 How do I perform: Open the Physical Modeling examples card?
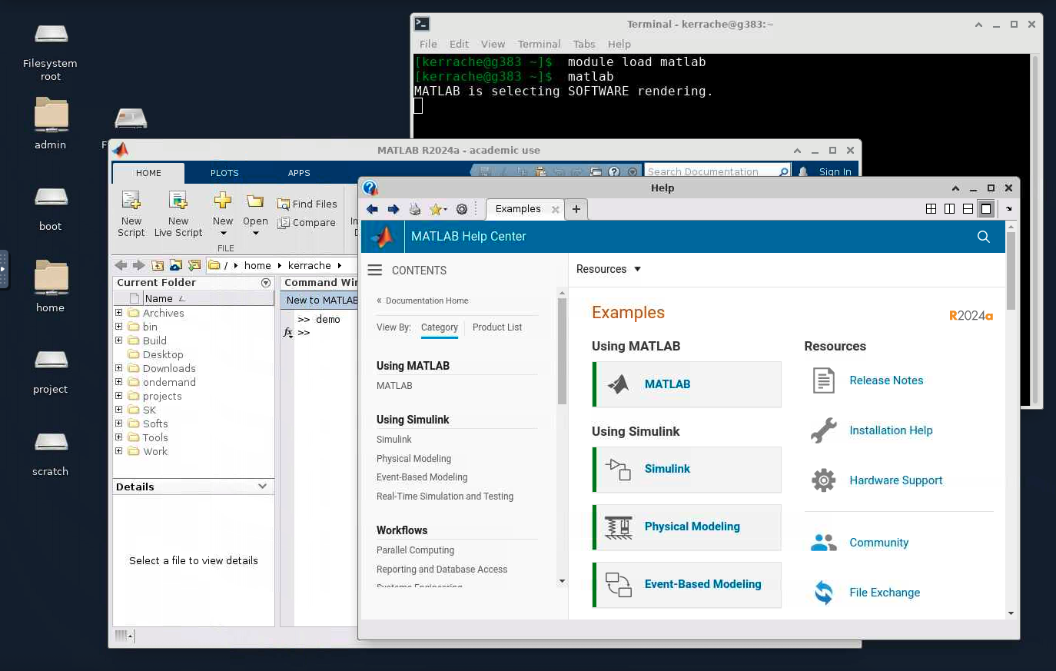click(687, 527)
